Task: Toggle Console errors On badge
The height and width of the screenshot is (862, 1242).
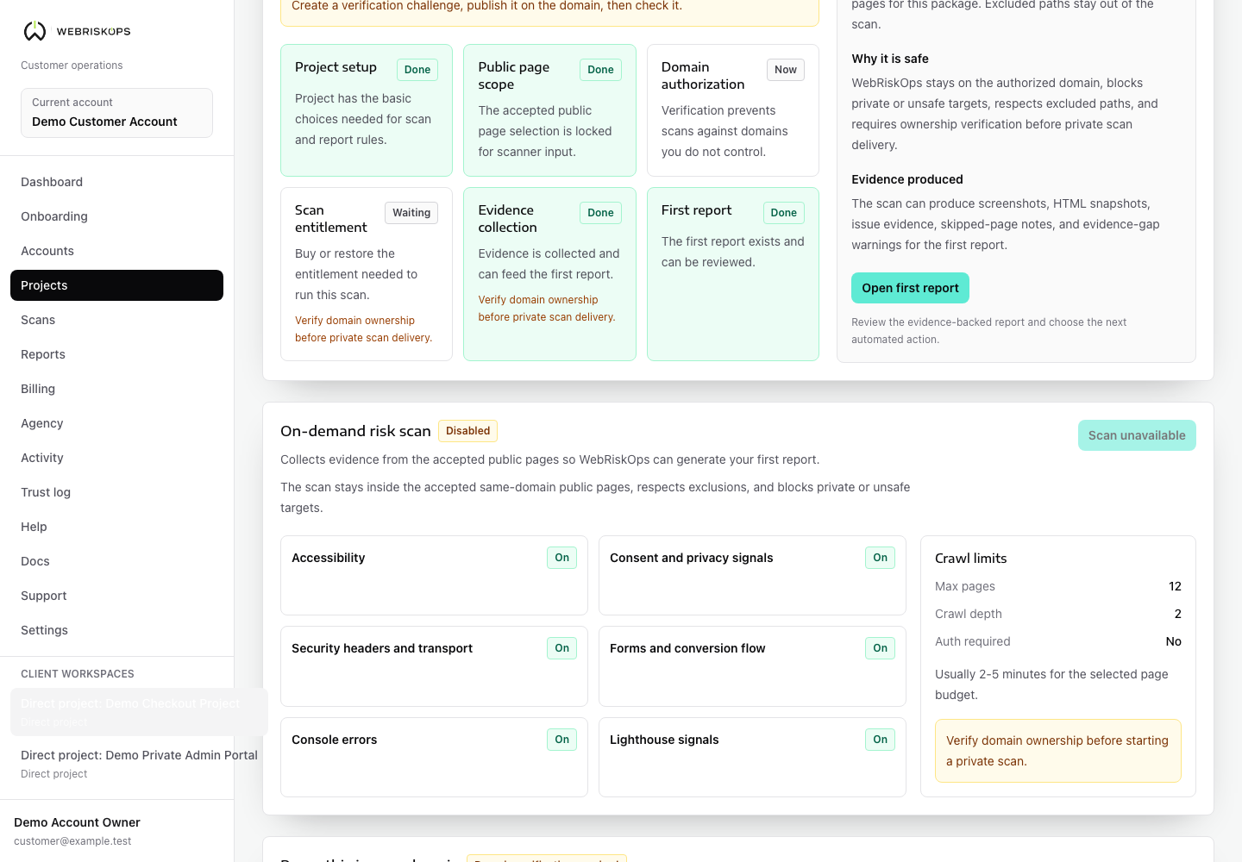Action: [561, 740]
